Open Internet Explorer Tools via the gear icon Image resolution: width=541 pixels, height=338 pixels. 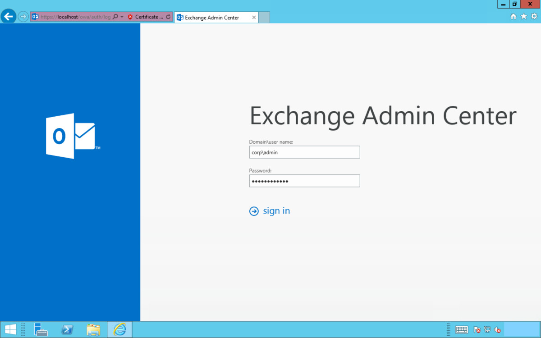tap(534, 16)
